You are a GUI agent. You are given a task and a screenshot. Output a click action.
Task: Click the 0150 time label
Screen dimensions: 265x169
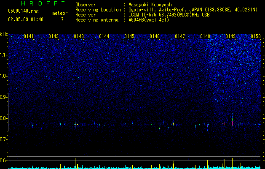[x=256, y=36]
